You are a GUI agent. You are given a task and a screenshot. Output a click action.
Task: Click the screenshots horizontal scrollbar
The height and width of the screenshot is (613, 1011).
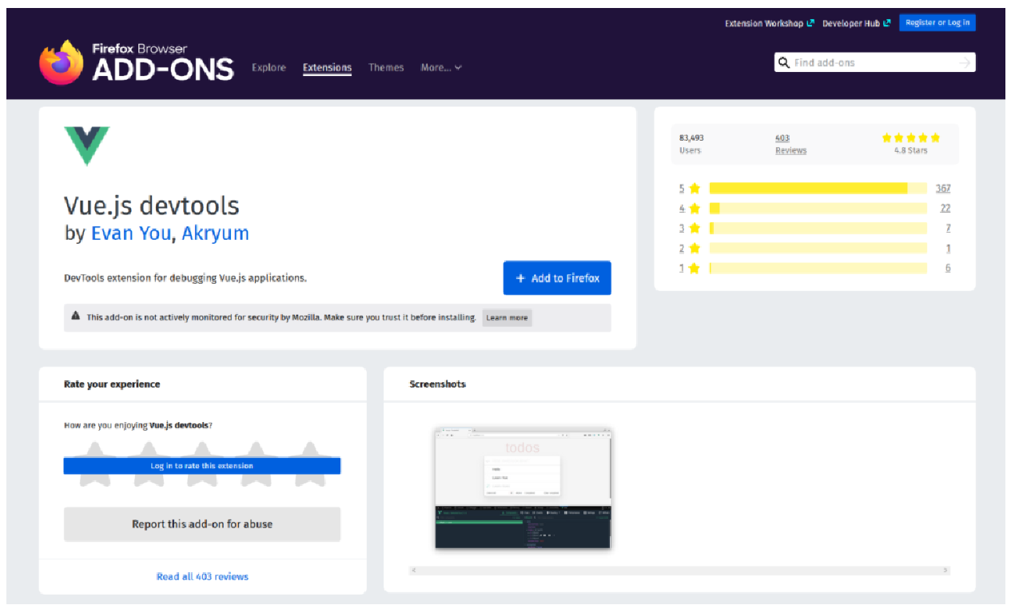pos(679,571)
